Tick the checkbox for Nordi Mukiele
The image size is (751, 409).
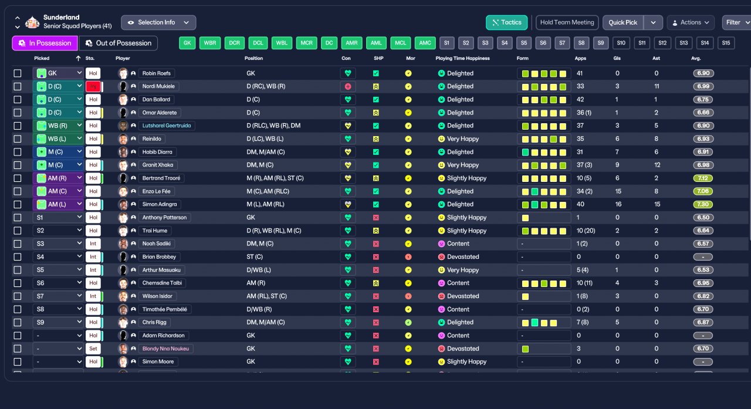18,86
